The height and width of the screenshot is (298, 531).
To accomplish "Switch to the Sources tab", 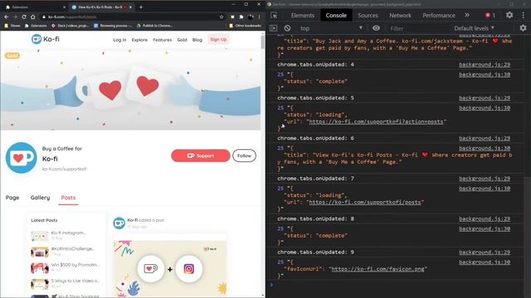I will click(x=368, y=15).
